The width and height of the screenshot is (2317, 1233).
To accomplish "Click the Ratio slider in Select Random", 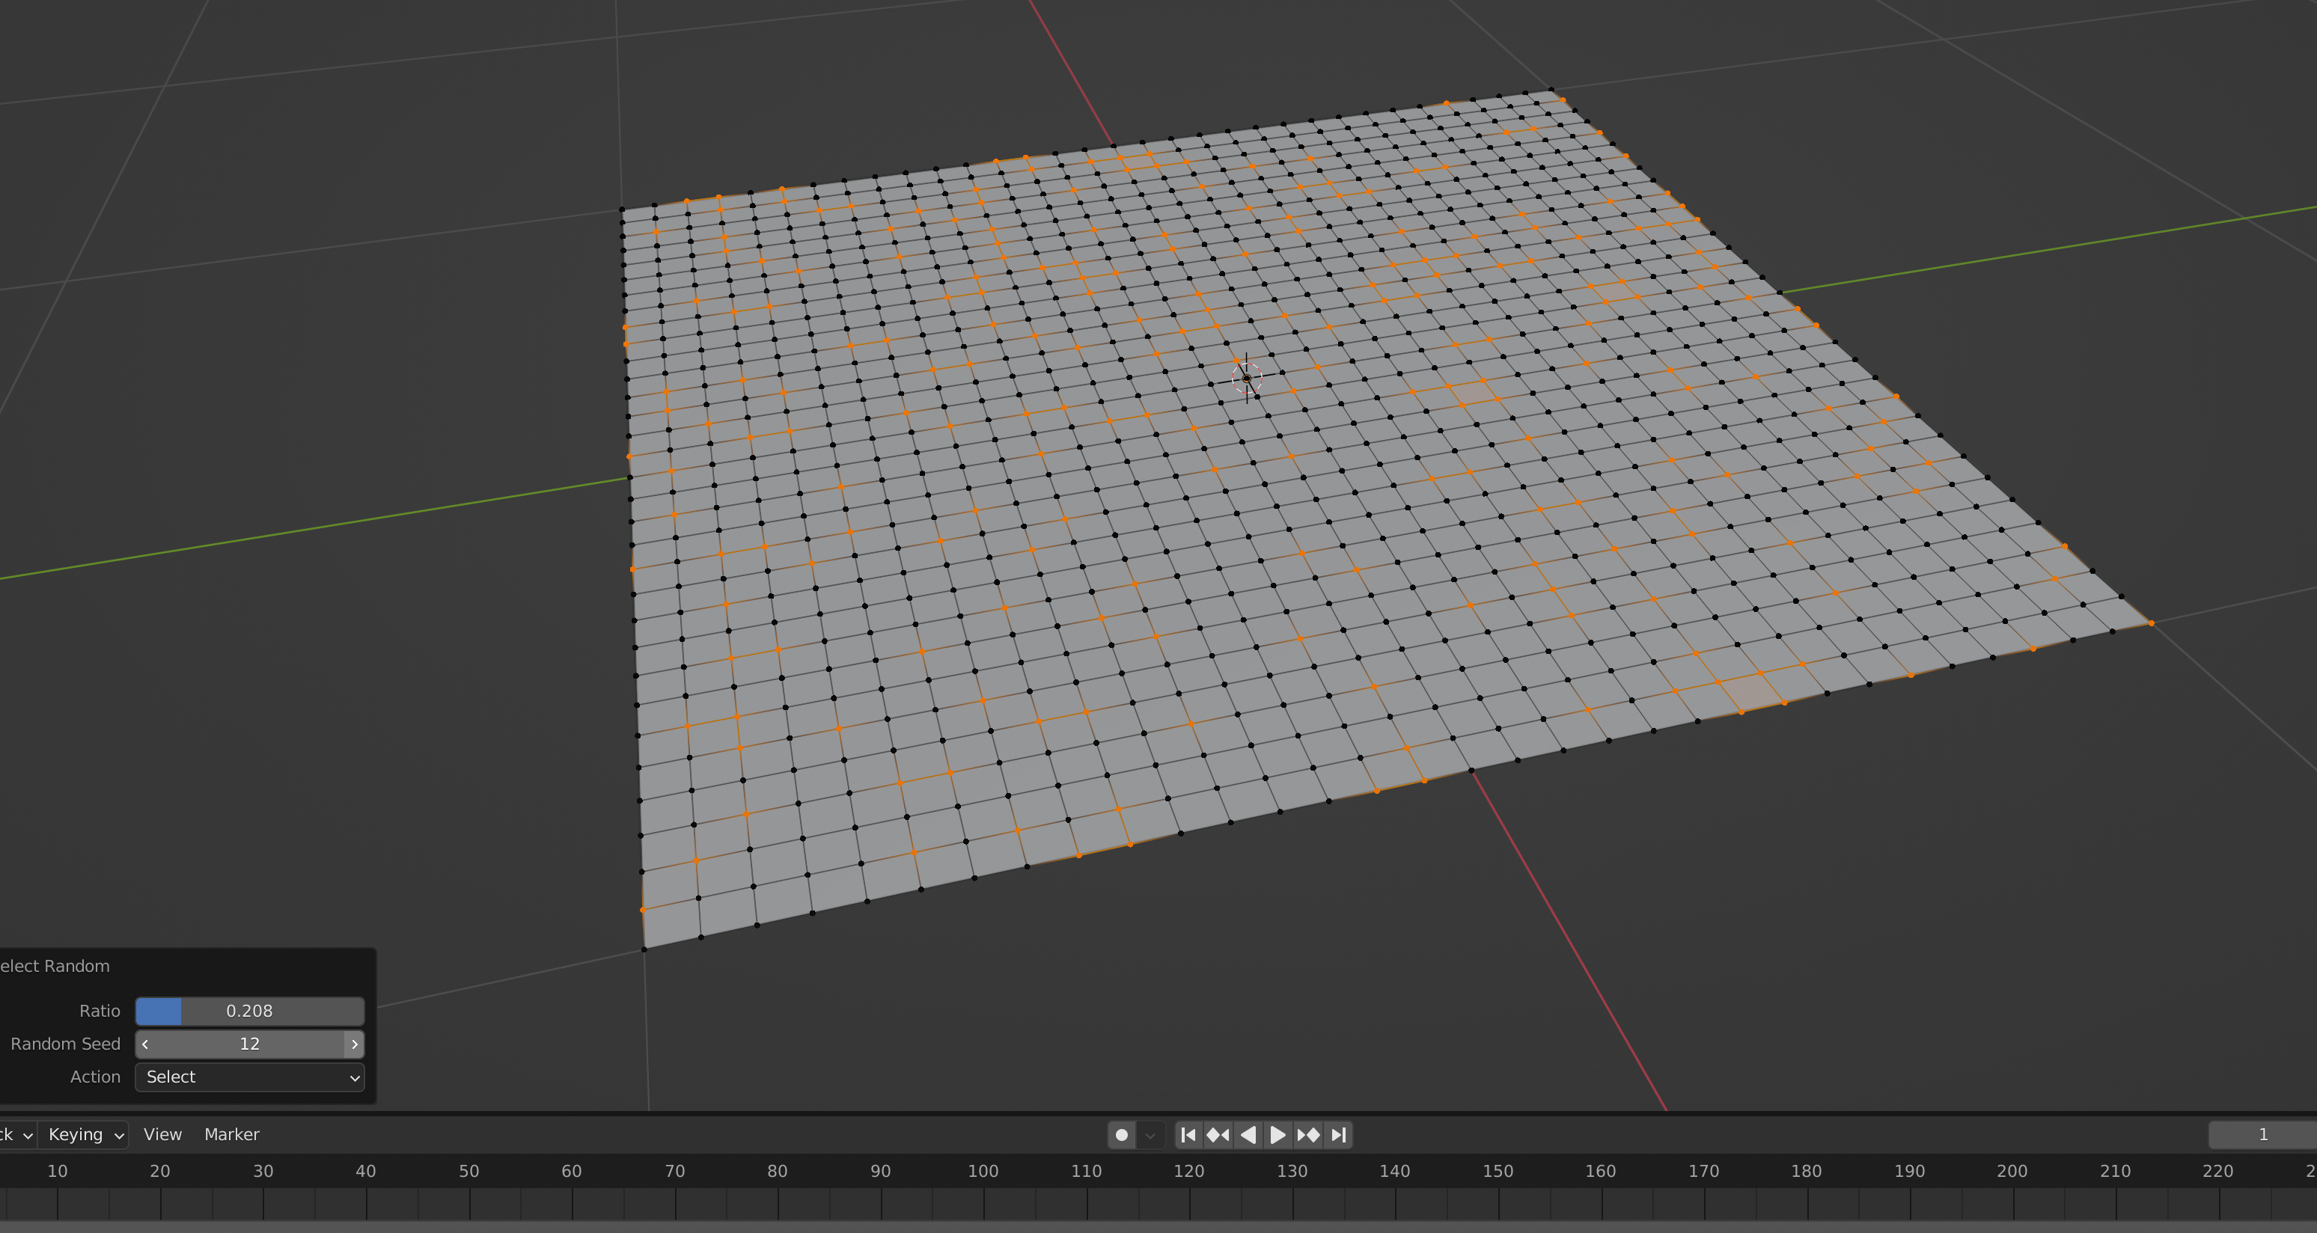I will [x=249, y=1011].
